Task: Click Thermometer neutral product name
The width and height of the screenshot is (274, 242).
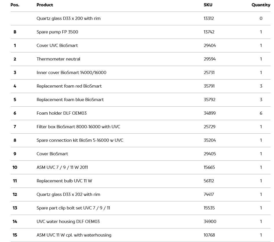Action: pyautogui.click(x=58, y=59)
